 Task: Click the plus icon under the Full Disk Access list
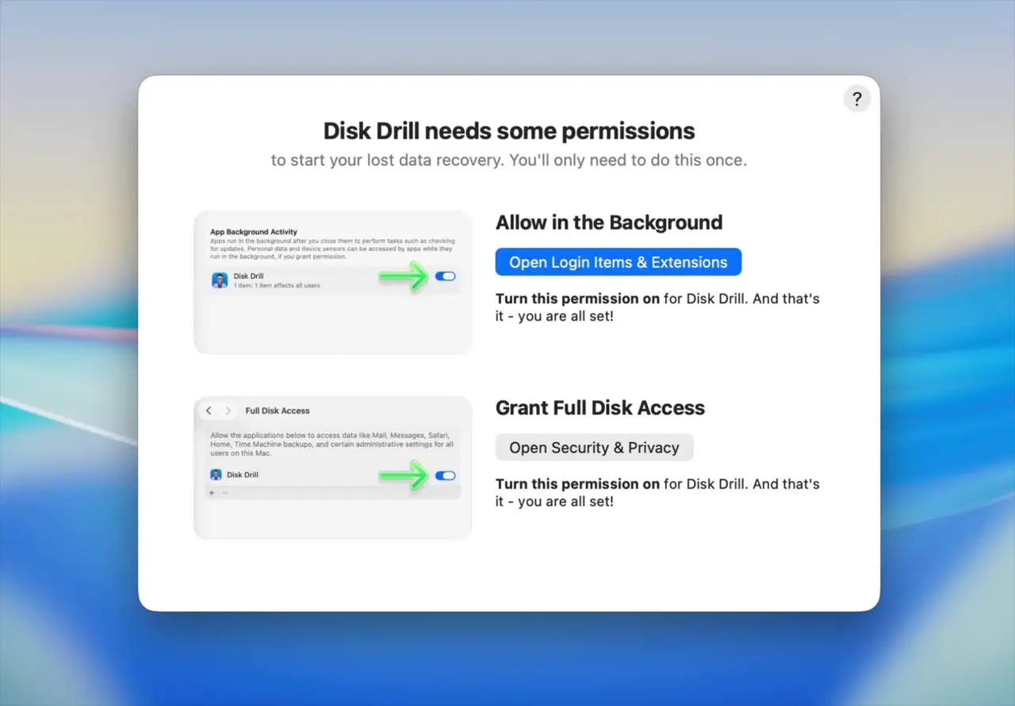click(x=211, y=493)
